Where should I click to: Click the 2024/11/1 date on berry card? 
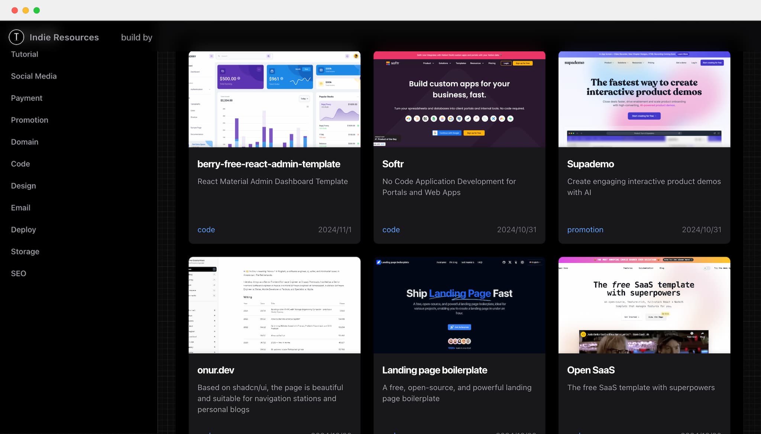(334, 230)
